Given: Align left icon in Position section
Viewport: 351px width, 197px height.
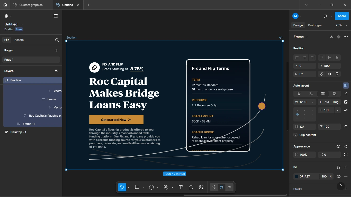Looking at the screenshot, I should (x=297, y=57).
